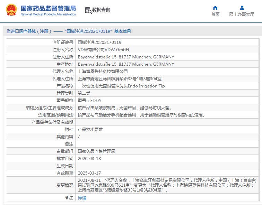The height and width of the screenshot is (205, 262).
Task: Select the 第二类 category value
Action: [x=84, y=93]
